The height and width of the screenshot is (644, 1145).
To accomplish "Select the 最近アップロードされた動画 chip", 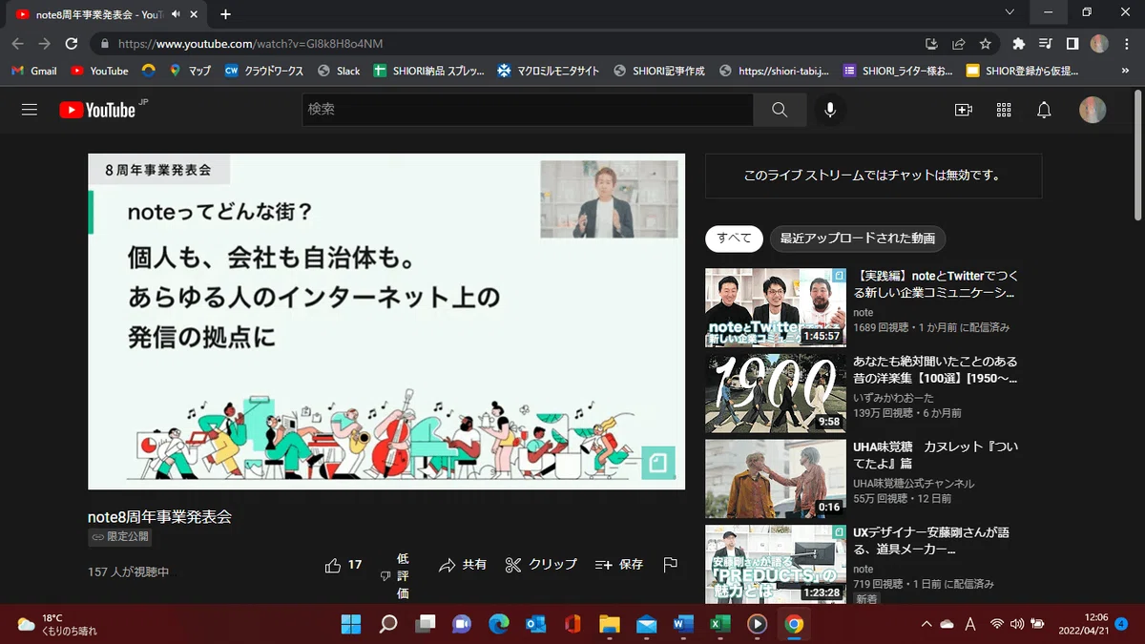I will click(x=858, y=239).
